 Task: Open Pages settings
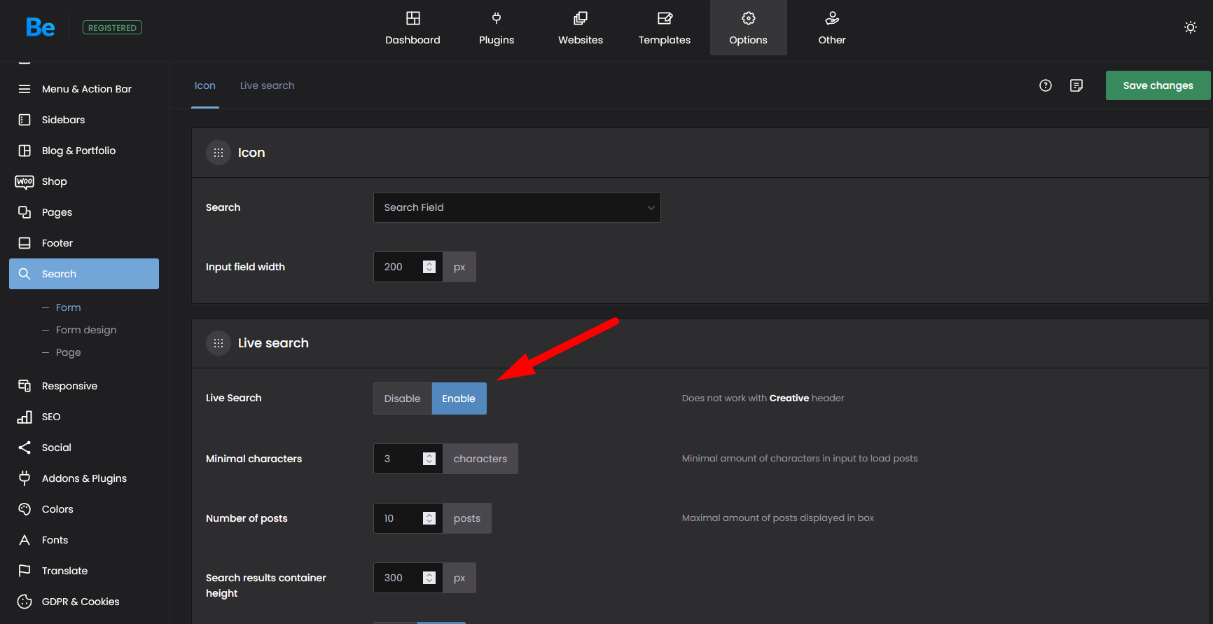pos(84,212)
